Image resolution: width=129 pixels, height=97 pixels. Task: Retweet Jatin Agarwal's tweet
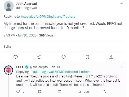pyautogui.click(x=39, y=57)
